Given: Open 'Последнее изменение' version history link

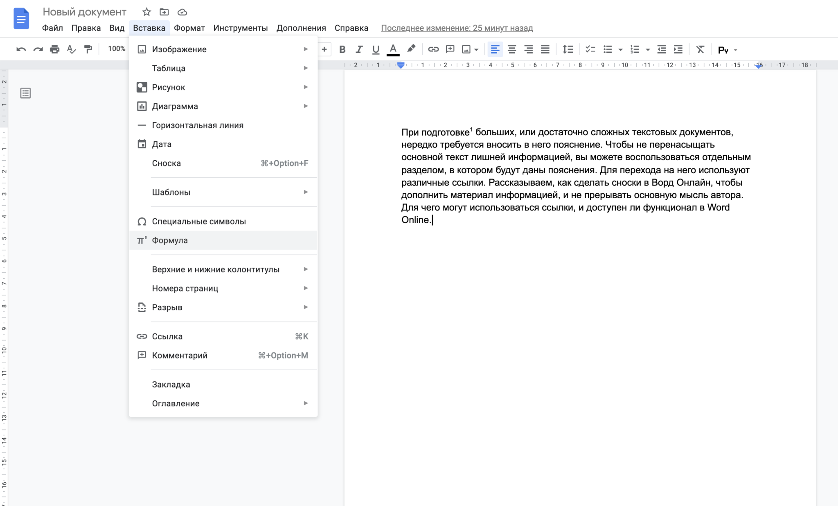Looking at the screenshot, I should (x=457, y=28).
